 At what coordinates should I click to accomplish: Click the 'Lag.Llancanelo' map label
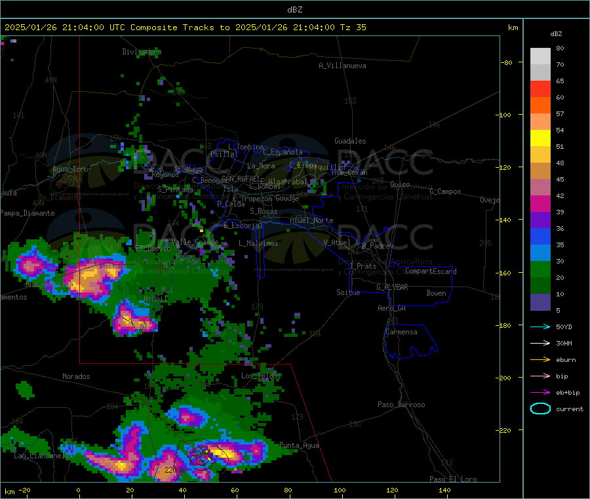(42, 456)
